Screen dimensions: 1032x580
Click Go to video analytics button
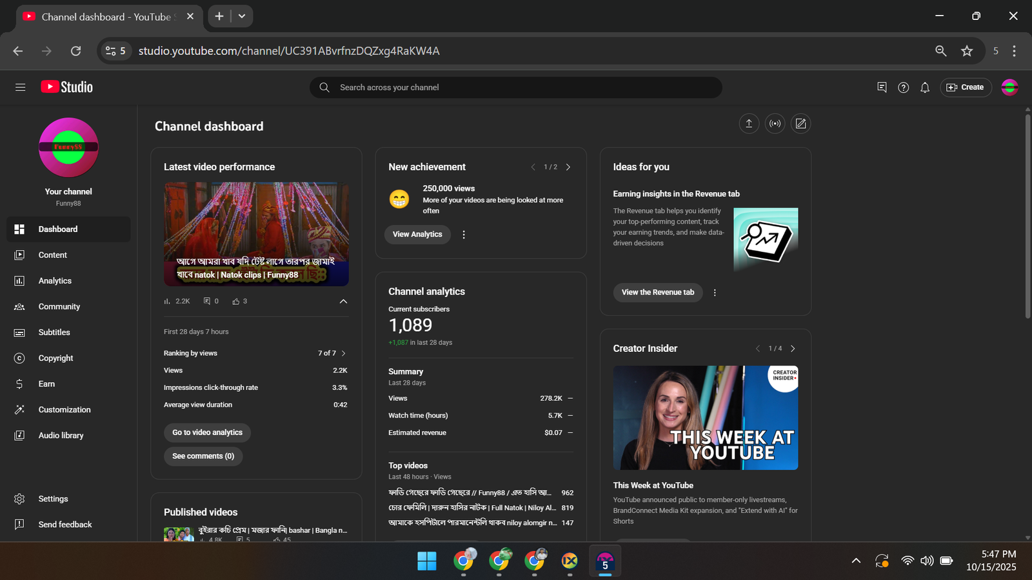pos(207,432)
